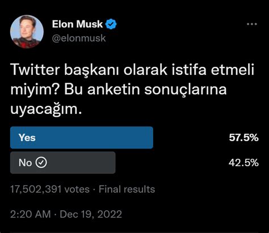Click the checkmark circle beside No

pos(41,163)
